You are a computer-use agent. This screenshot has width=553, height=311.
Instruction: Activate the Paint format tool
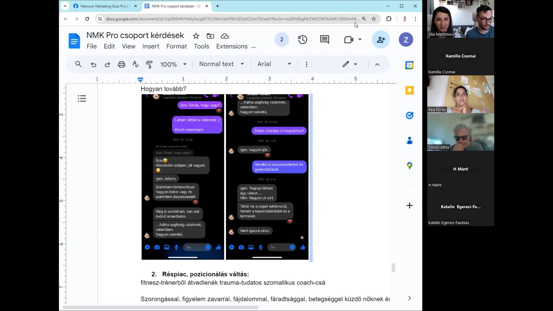[x=149, y=64]
